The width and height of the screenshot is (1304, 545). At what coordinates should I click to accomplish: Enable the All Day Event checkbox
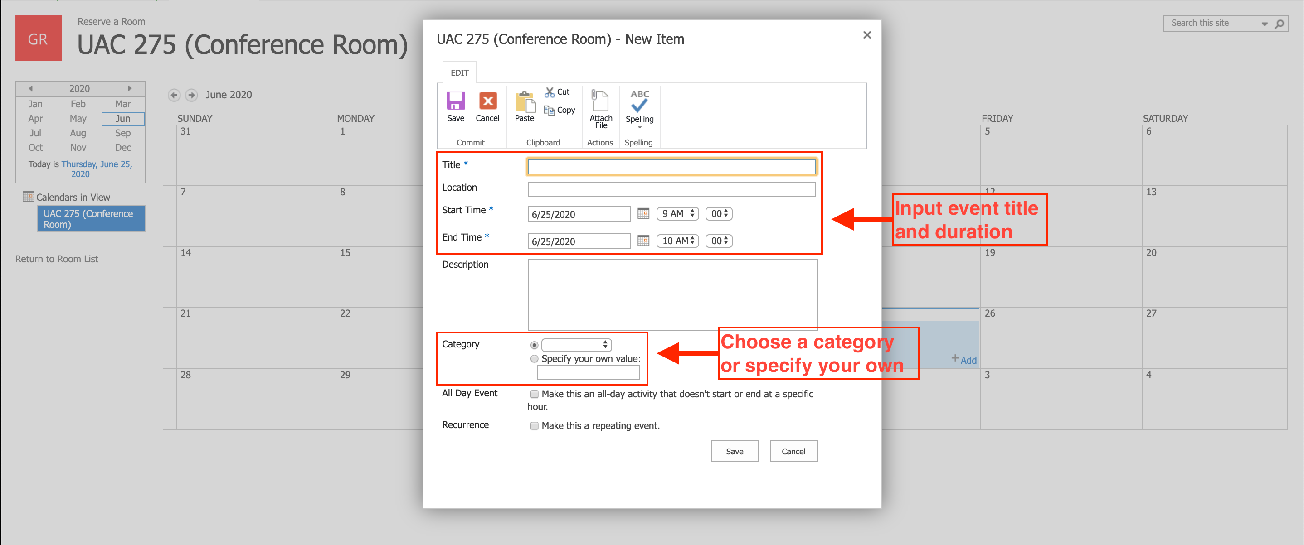(x=531, y=395)
